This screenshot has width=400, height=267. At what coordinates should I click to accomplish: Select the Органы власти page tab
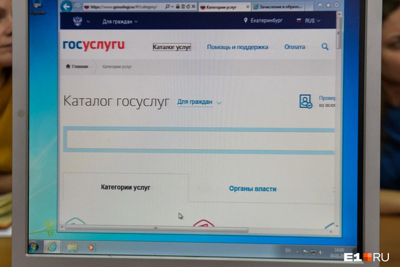pos(252,189)
